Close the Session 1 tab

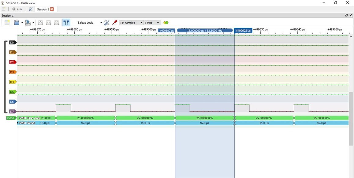point(52,9)
